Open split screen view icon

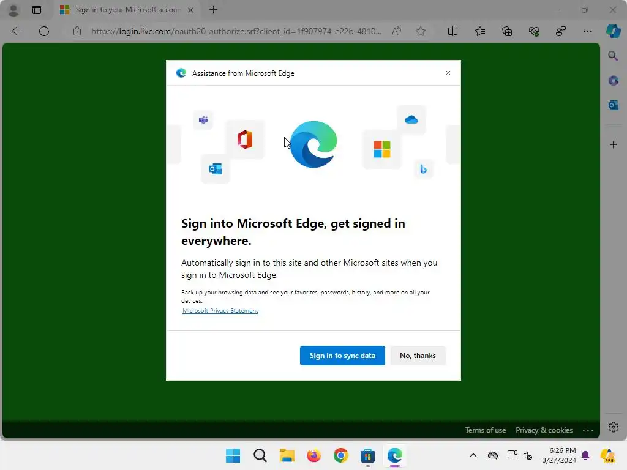(x=452, y=31)
